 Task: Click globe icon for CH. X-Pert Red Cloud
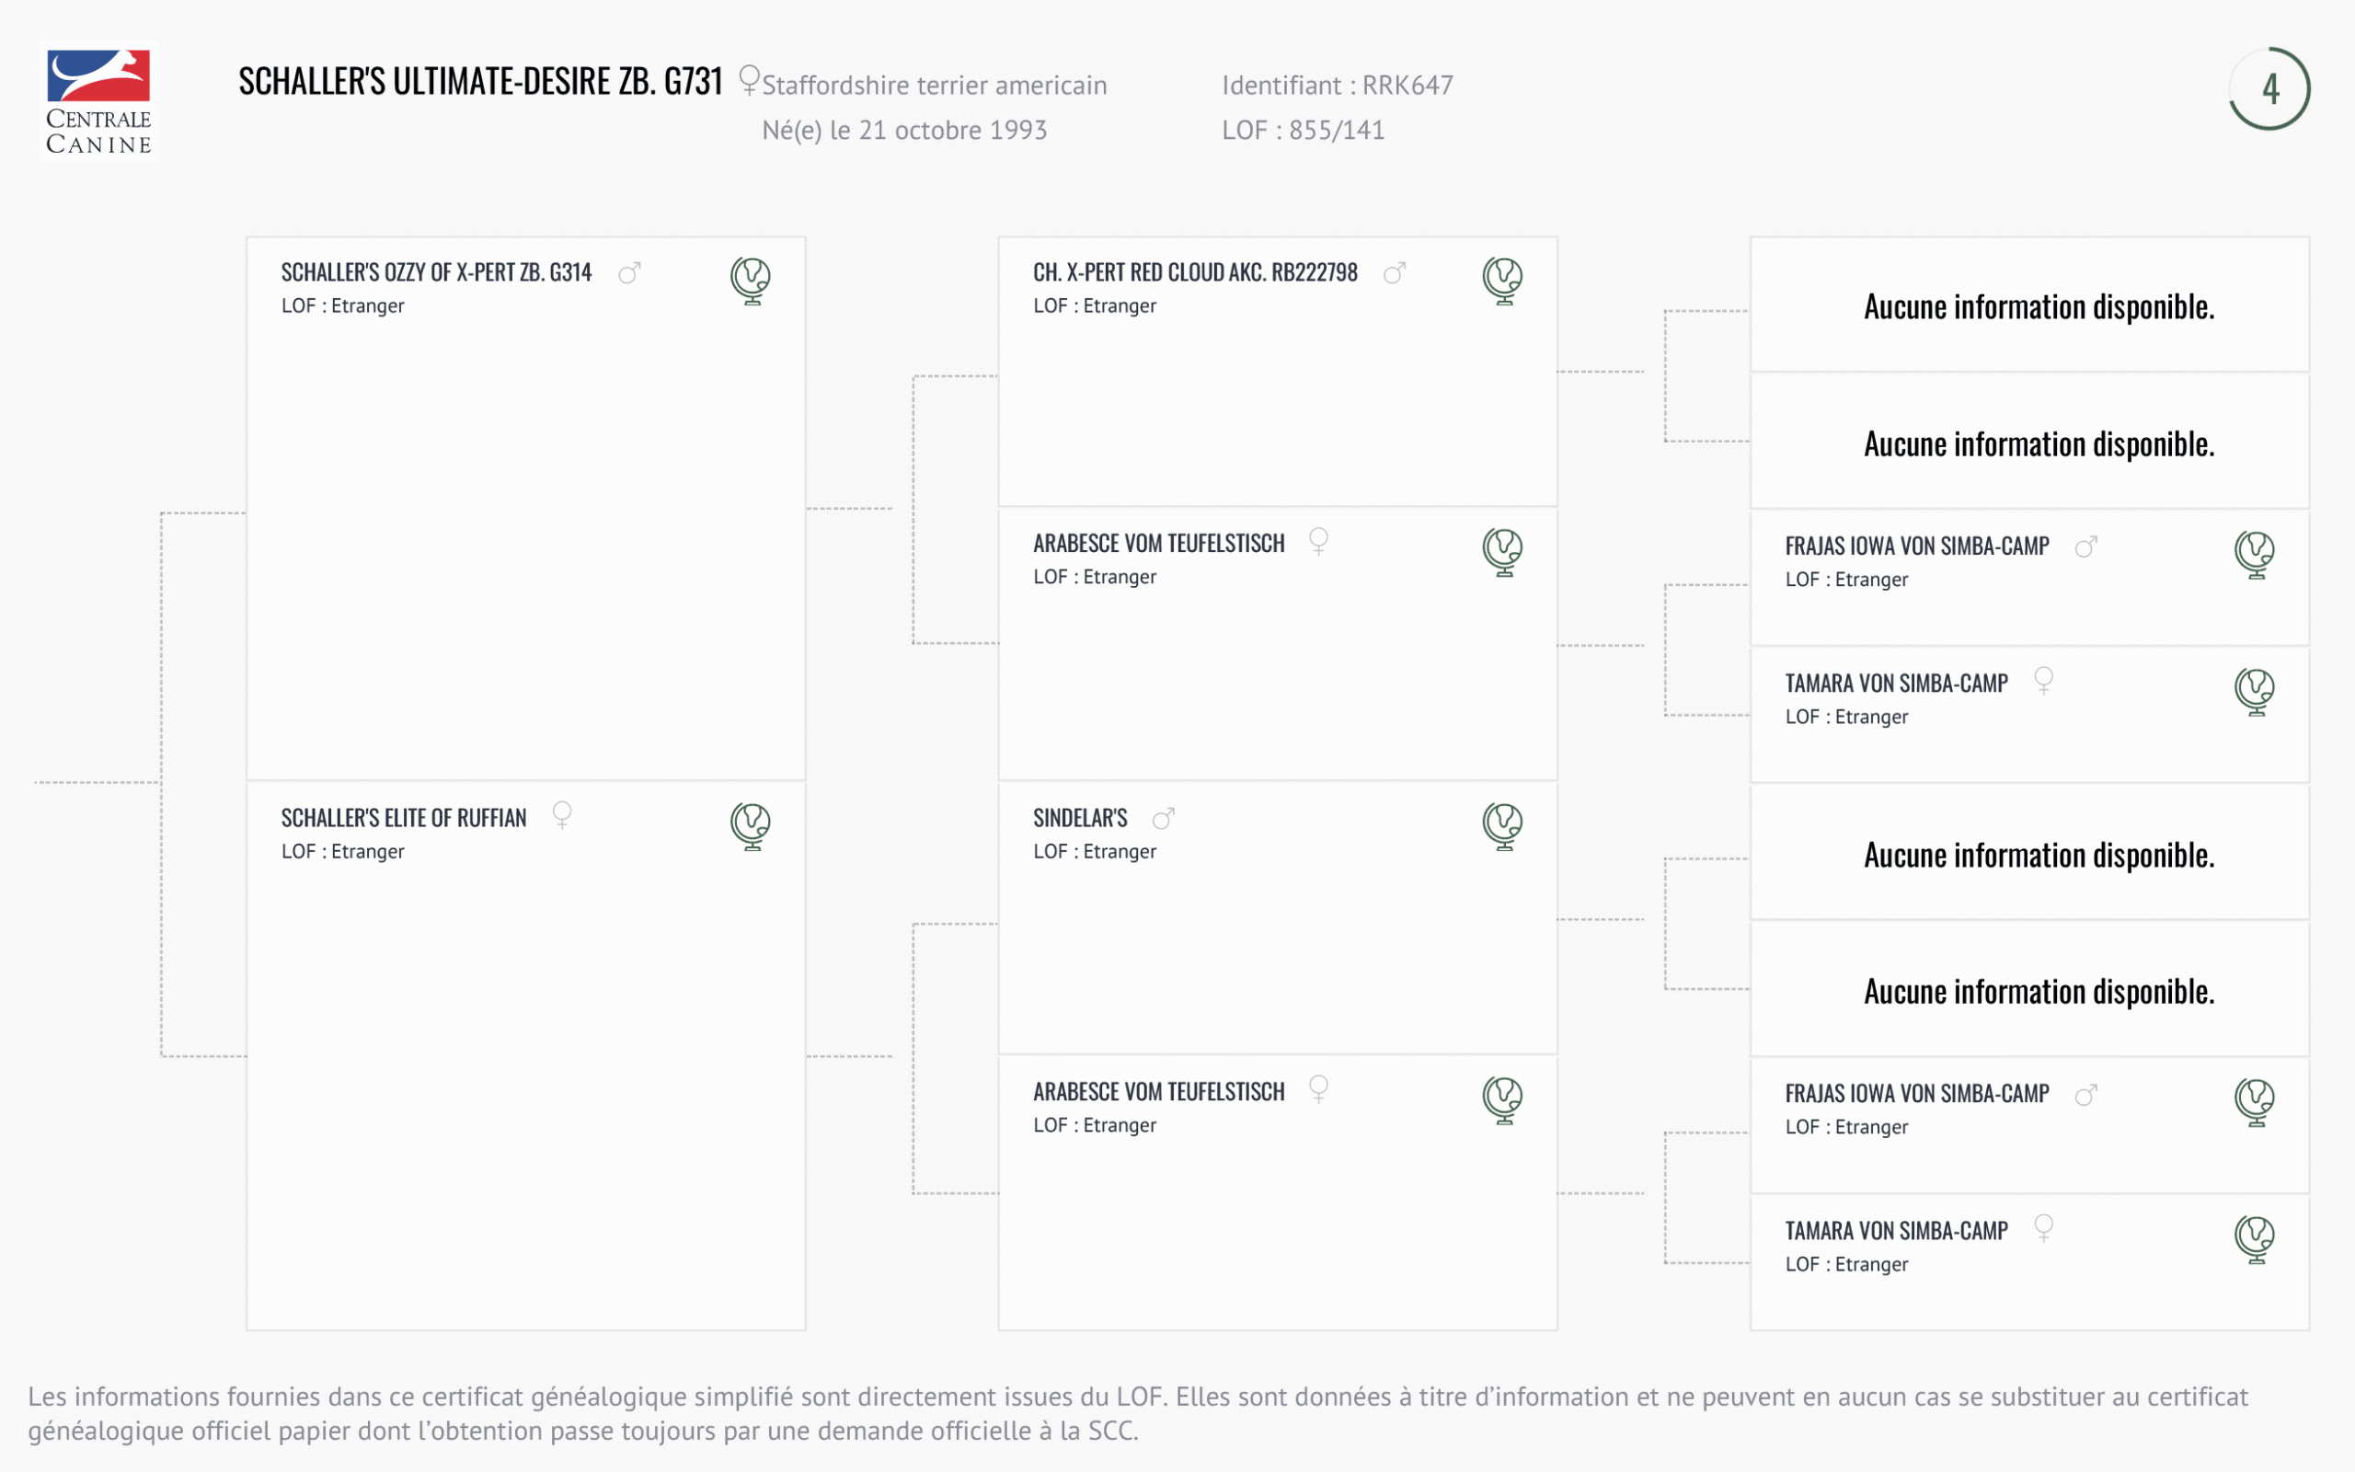[x=1502, y=281]
